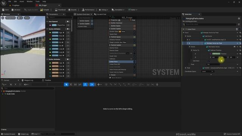The height and width of the screenshot is (136, 242).
Task: Collapse the User Exposed section
Action: 47,22
